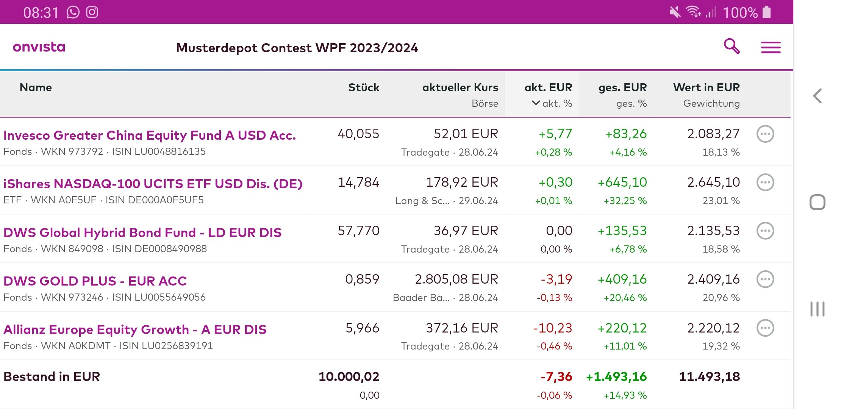Open options for DWS GOLD PLUS
Image resolution: width=841 pixels, height=409 pixels.
pyautogui.click(x=765, y=279)
